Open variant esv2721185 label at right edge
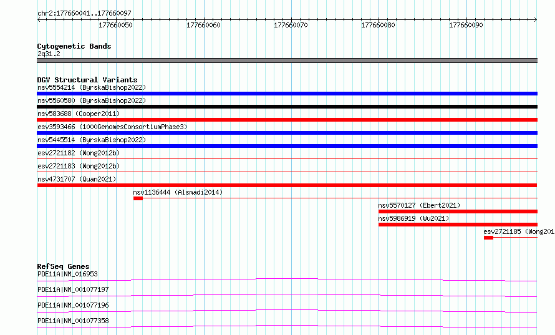Viewport: 555px width, 335px height. (x=519, y=231)
